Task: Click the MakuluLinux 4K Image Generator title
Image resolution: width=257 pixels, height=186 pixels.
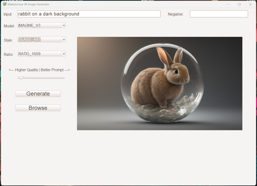Action: point(28,4)
